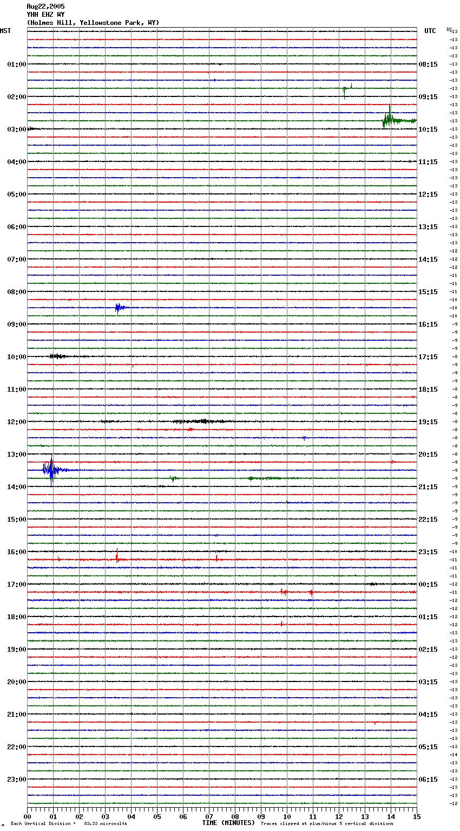Click the red spike on the 18:15 trace
The width and height of the screenshot is (460, 831).
[281, 624]
